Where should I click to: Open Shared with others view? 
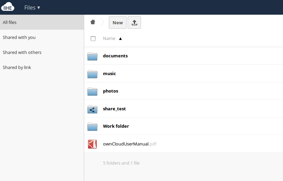(x=22, y=53)
